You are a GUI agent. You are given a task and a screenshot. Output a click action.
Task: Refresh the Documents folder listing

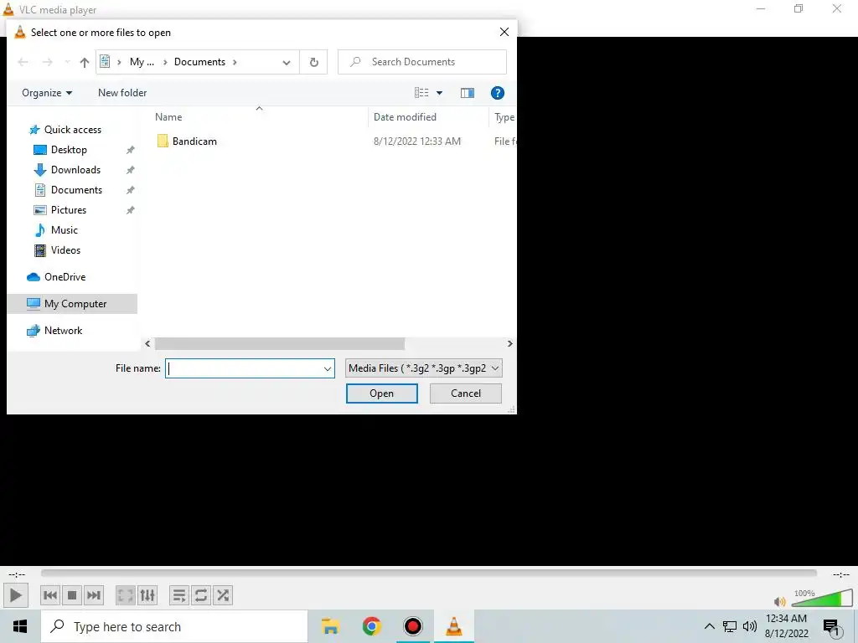click(313, 62)
